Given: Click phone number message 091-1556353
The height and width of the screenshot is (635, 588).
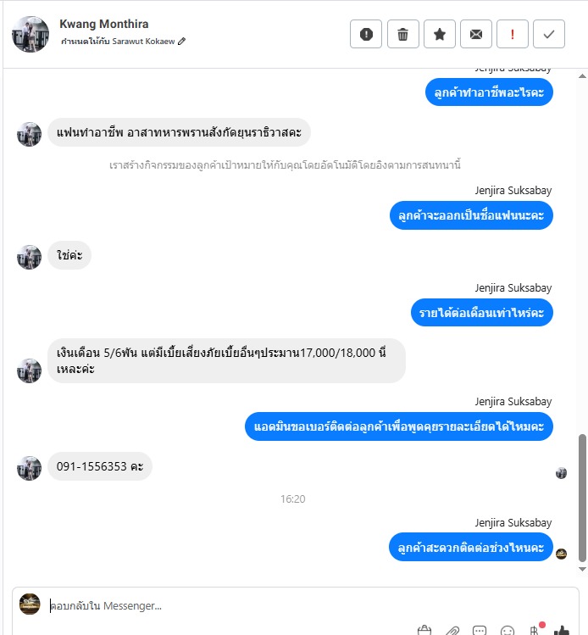Looking at the screenshot, I should pos(100,466).
